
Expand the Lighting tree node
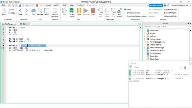[145, 36]
